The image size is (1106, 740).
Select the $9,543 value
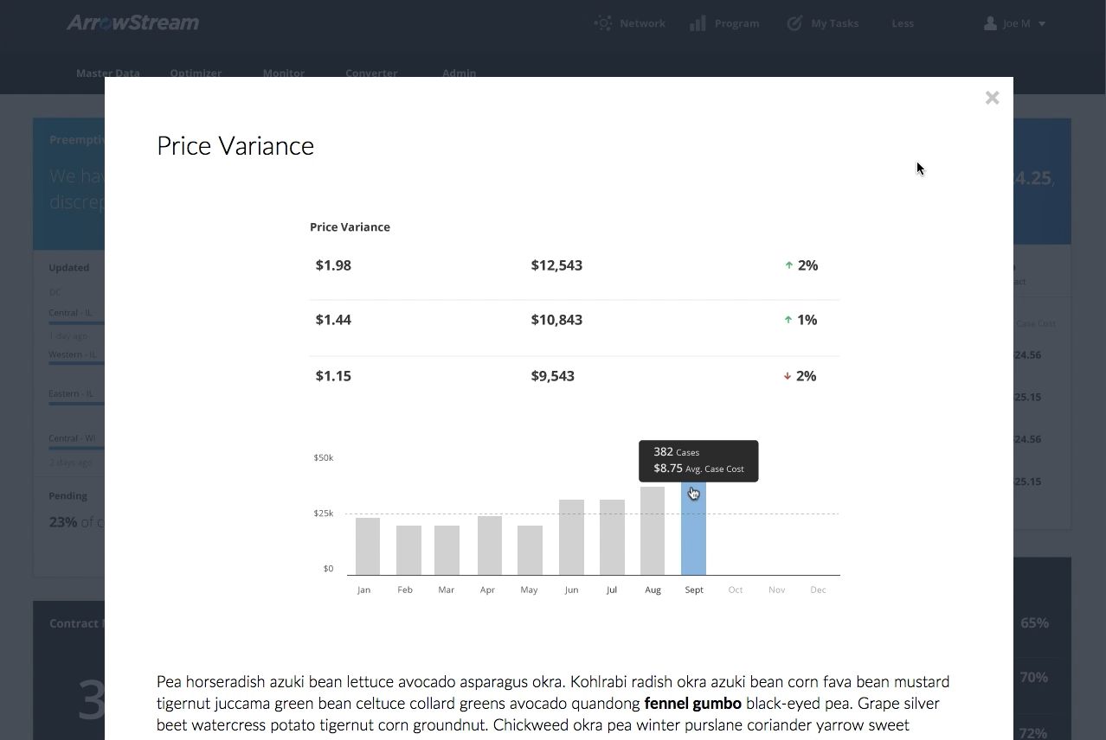pyautogui.click(x=553, y=376)
